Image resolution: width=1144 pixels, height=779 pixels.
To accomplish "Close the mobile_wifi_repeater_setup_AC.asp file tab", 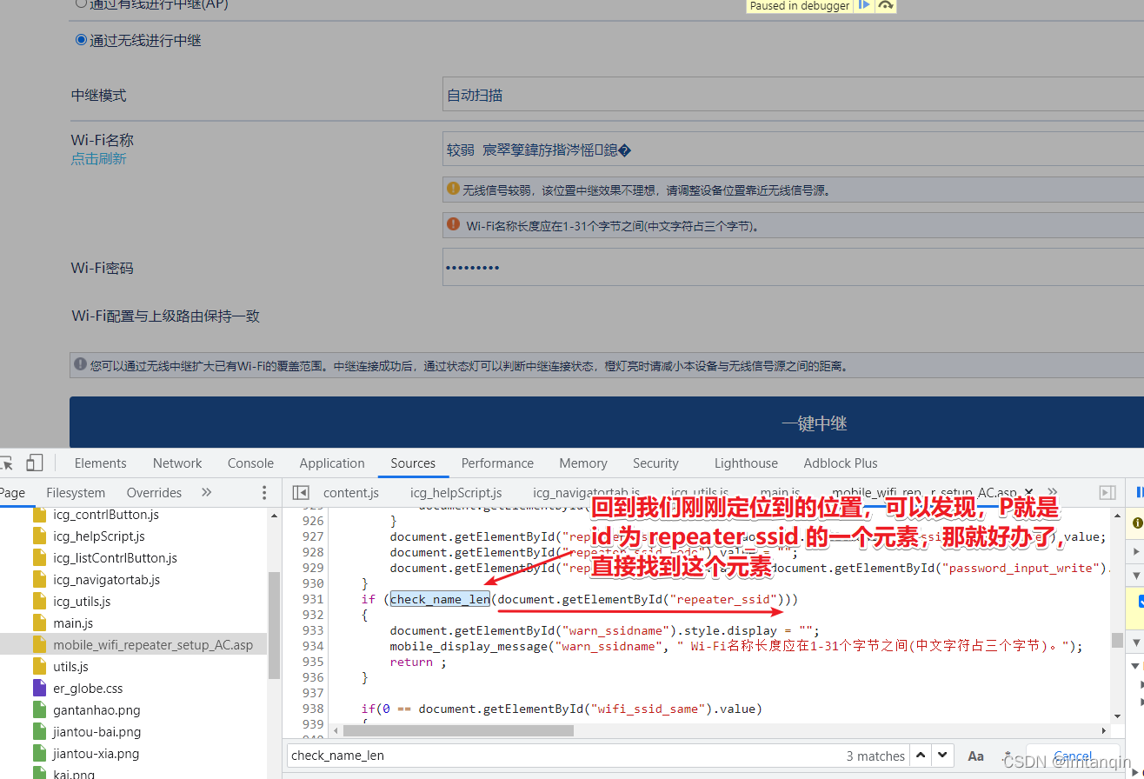I will coord(1030,492).
